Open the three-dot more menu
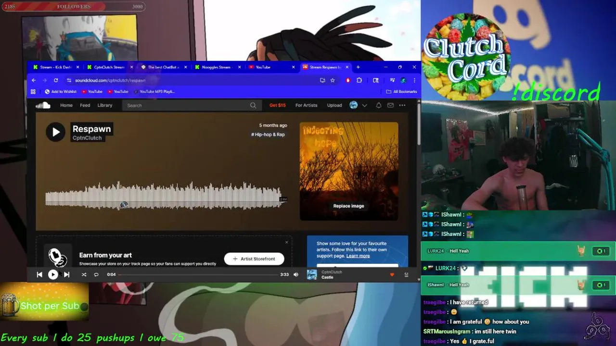This screenshot has height=346, width=616. (402, 105)
